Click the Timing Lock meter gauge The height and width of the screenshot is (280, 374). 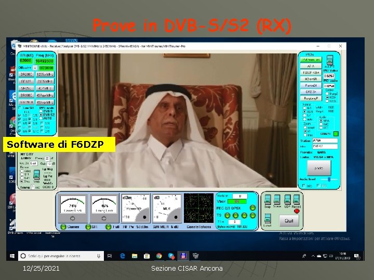click(x=104, y=207)
